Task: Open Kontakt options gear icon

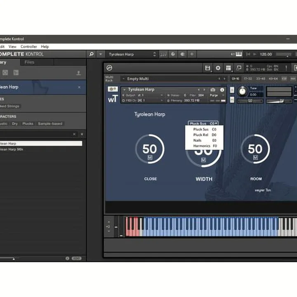Action: pyautogui.click(x=218, y=68)
